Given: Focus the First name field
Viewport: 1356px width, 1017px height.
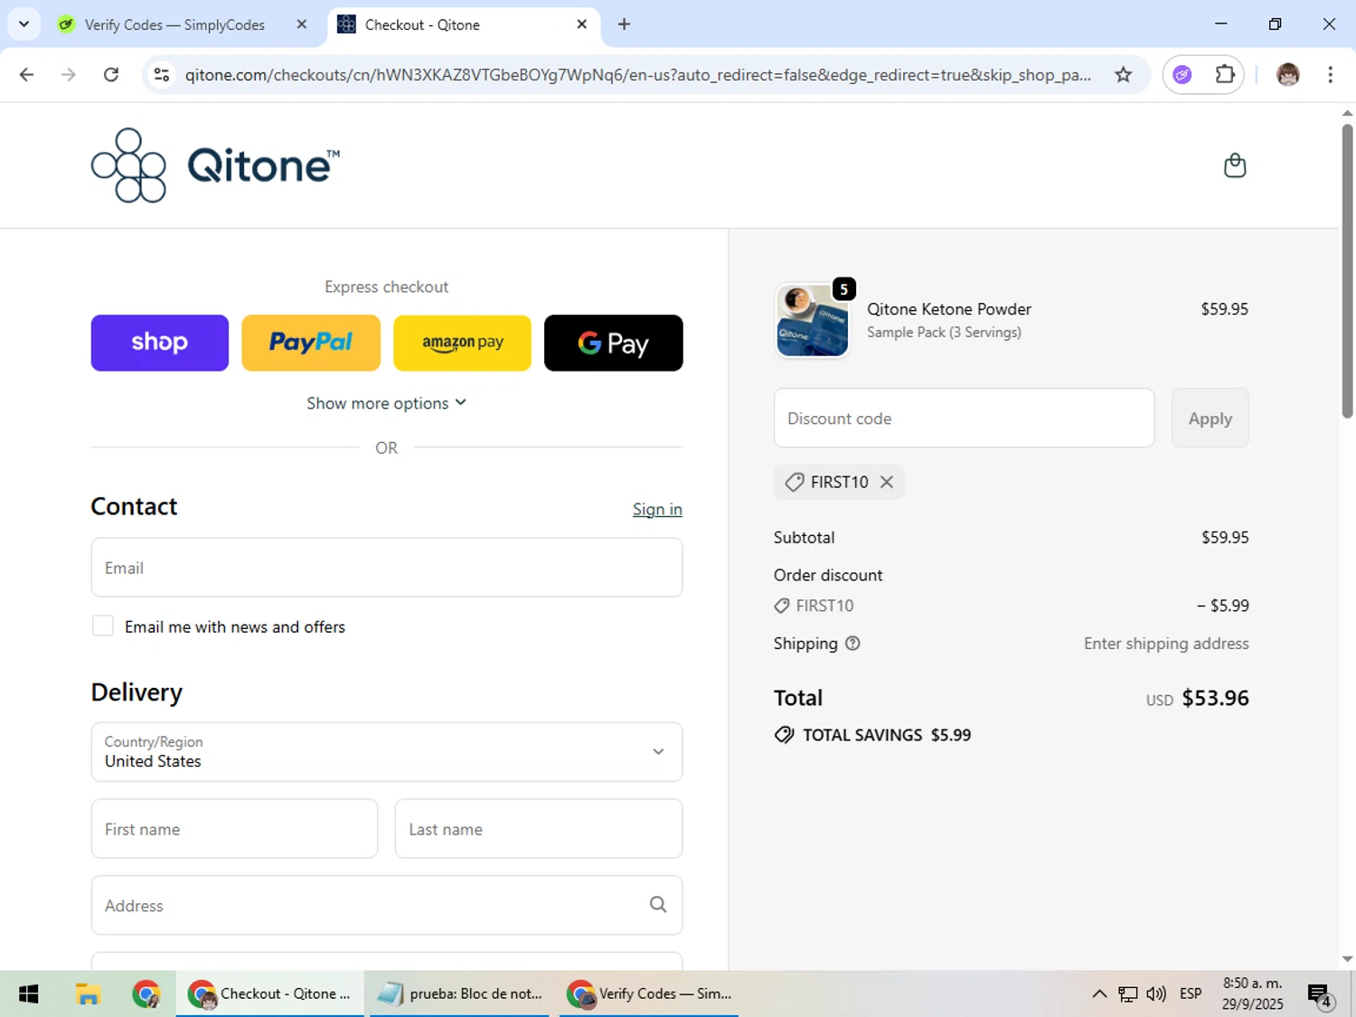Looking at the screenshot, I should point(234,829).
